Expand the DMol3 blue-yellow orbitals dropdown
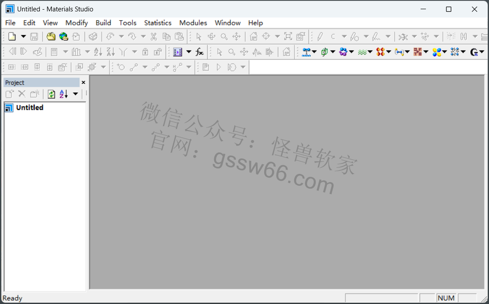The height and width of the screenshot is (304, 489). pos(444,52)
